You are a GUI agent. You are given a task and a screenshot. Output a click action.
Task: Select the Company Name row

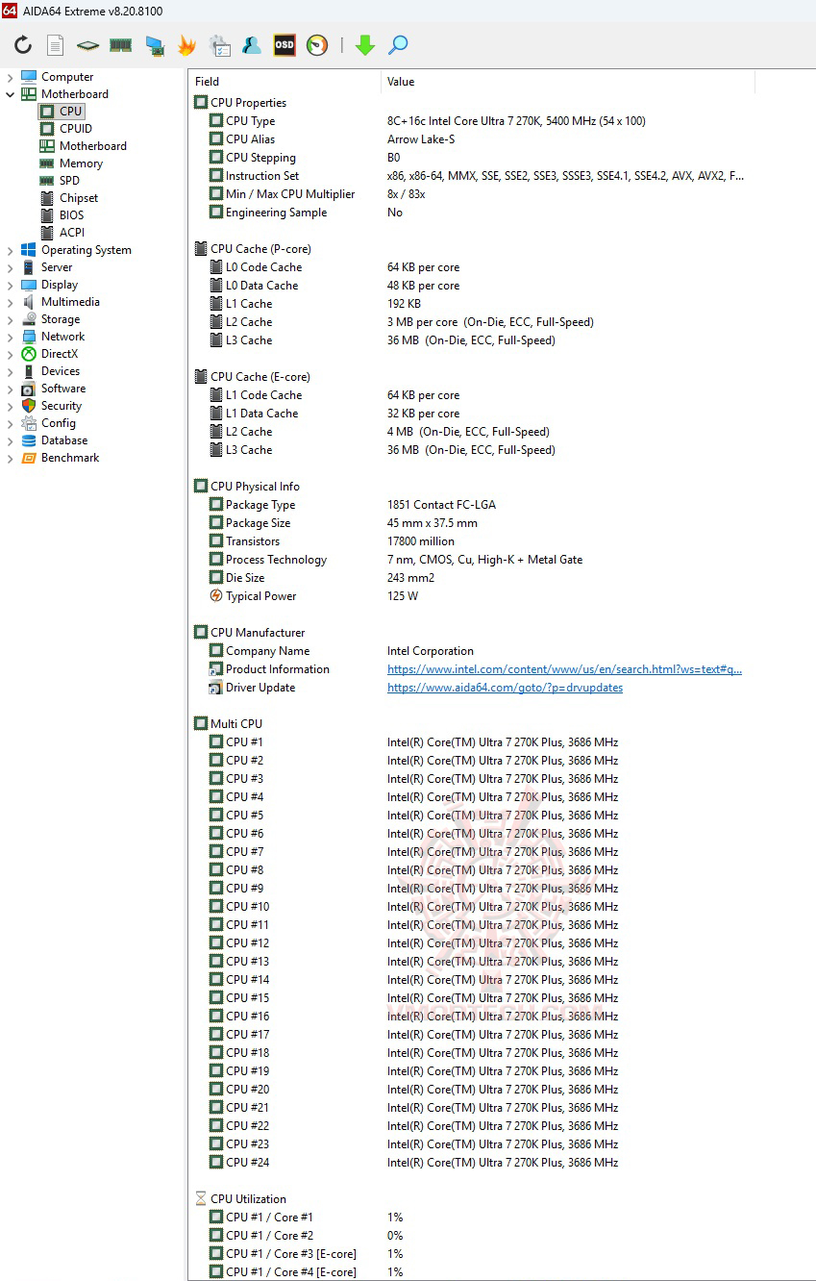[x=471, y=651]
